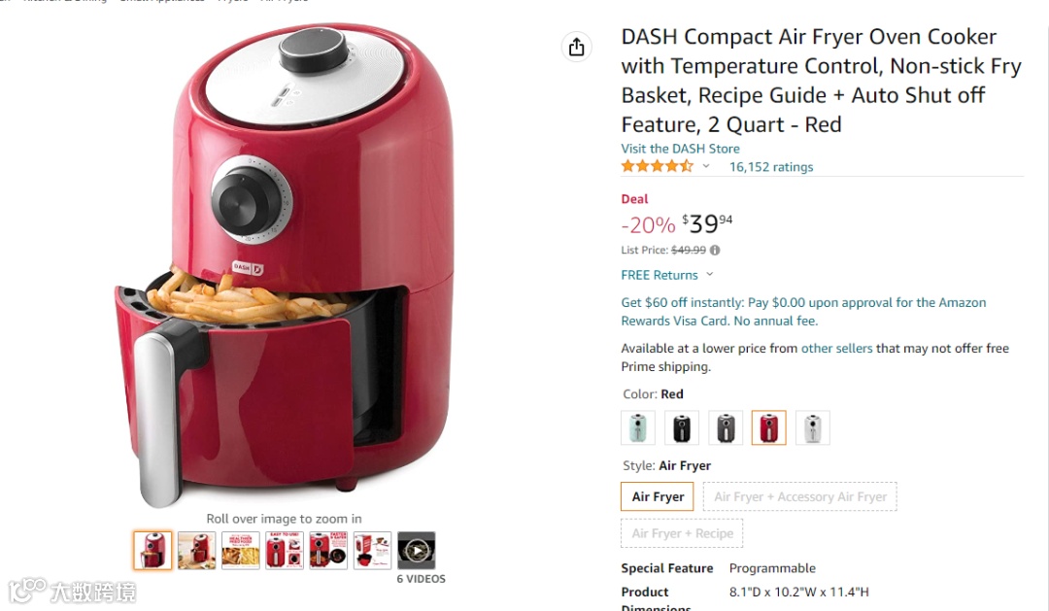Select the black air fryer color
Viewport: 1049px width, 611px height.
pyautogui.click(x=682, y=427)
